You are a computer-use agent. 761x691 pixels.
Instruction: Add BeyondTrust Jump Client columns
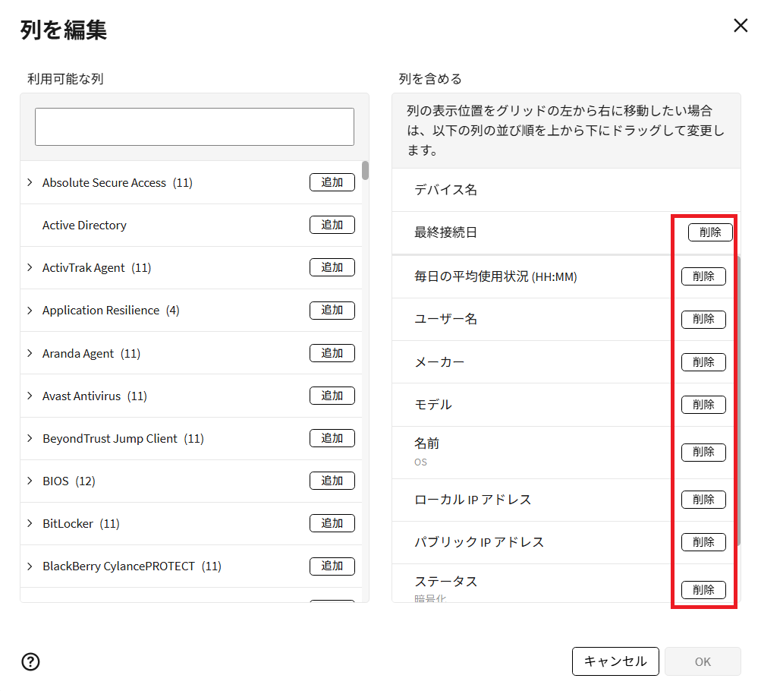click(332, 438)
